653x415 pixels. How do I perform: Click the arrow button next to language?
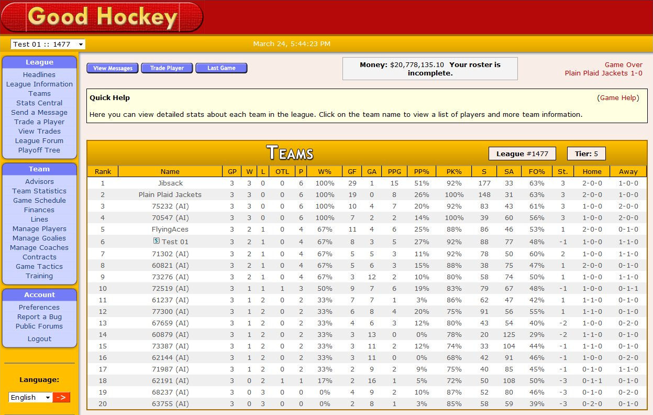pyautogui.click(x=62, y=397)
